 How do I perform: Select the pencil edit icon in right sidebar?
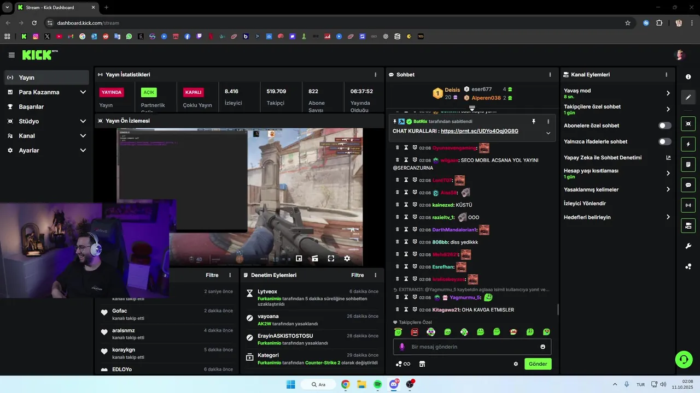[688, 97]
